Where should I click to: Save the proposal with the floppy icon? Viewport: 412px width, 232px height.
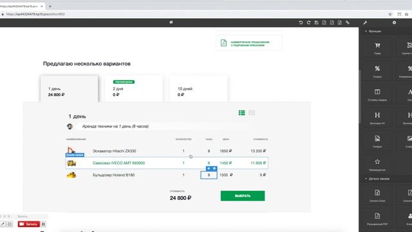tap(316, 23)
